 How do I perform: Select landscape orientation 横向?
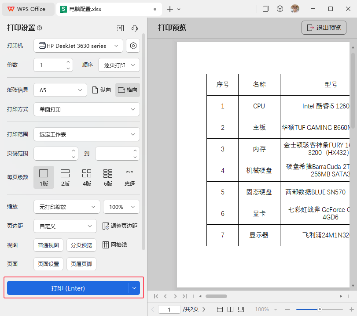pyautogui.click(x=128, y=90)
